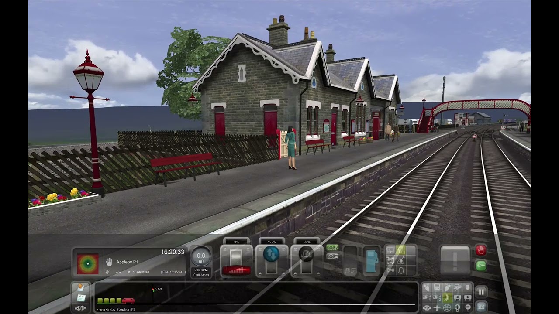Select helicopter camera 2
The height and width of the screenshot is (314, 559).
[x=437, y=297]
